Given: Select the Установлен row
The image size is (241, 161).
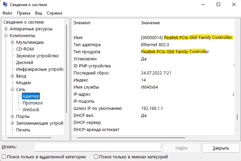Looking at the screenshot, I should (x=153, y=59).
